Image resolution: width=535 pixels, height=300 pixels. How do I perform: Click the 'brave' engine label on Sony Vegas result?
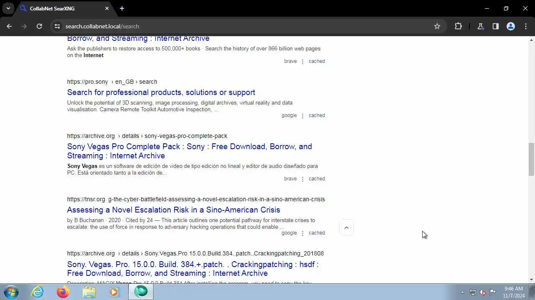290,179
